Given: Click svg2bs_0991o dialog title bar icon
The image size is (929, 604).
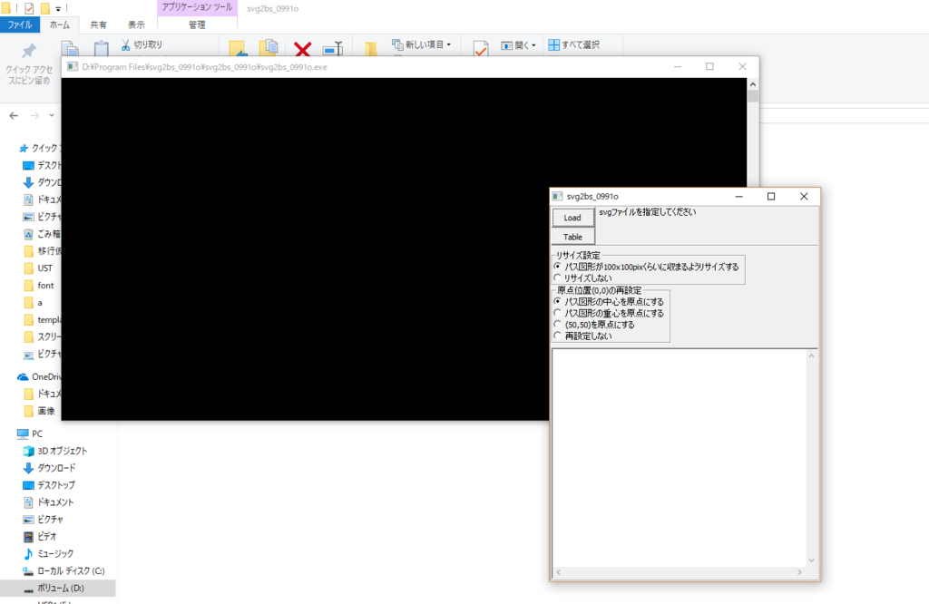Looking at the screenshot, I should point(558,196).
